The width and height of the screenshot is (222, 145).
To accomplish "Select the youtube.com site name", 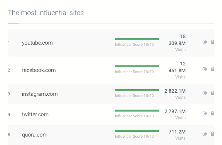I will [x=37, y=43].
